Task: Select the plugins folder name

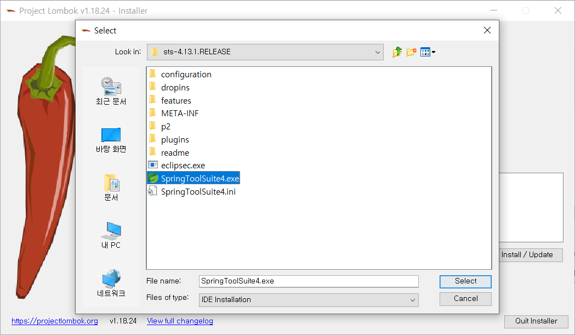Action: [175, 140]
